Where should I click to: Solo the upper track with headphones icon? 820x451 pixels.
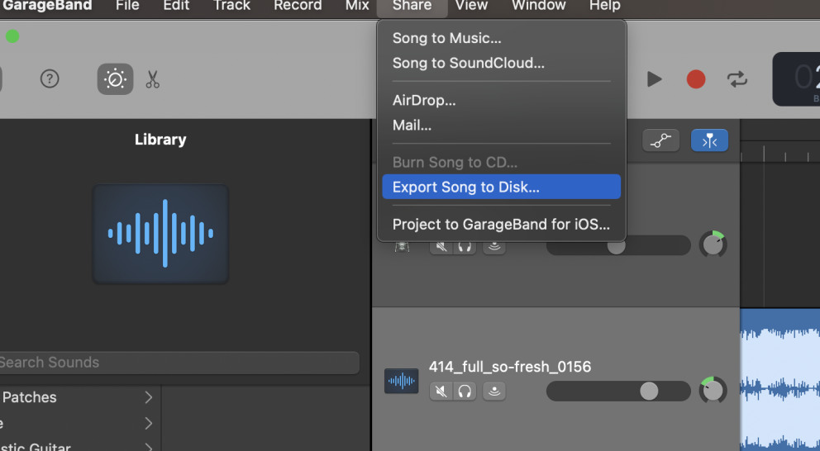pos(465,247)
